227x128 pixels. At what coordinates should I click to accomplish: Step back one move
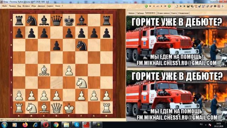(154, 6)
